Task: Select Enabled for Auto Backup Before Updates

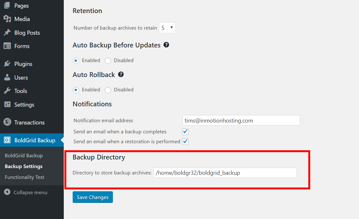Action: coord(76,60)
